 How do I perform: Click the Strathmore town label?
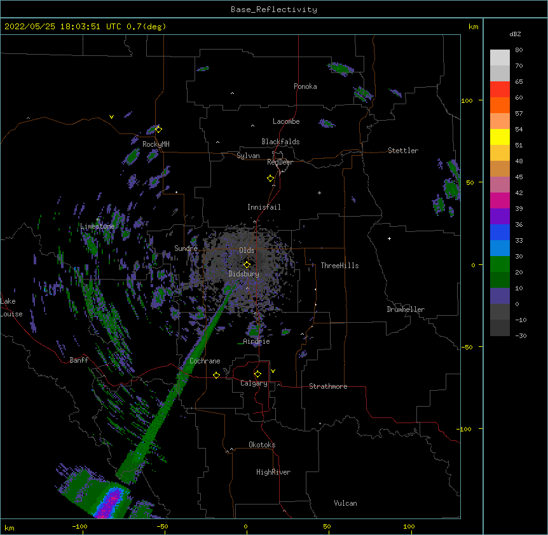(328, 386)
